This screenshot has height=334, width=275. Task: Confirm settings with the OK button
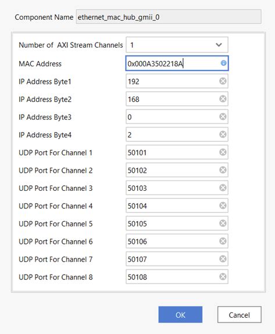[180, 315]
